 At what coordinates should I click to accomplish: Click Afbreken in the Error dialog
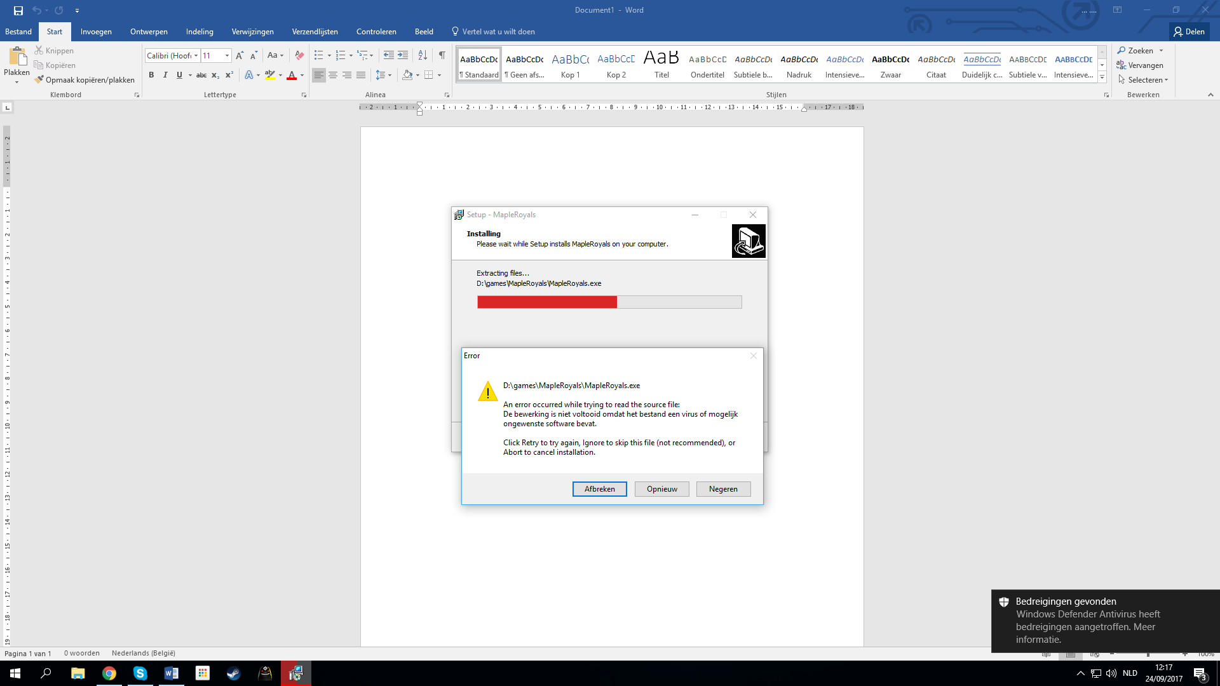tap(599, 489)
